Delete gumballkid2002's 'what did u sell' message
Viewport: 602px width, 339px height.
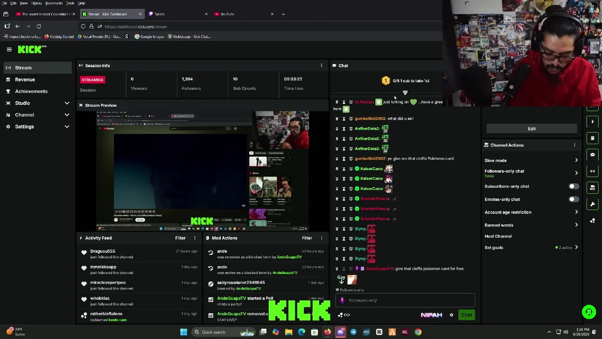337,119
